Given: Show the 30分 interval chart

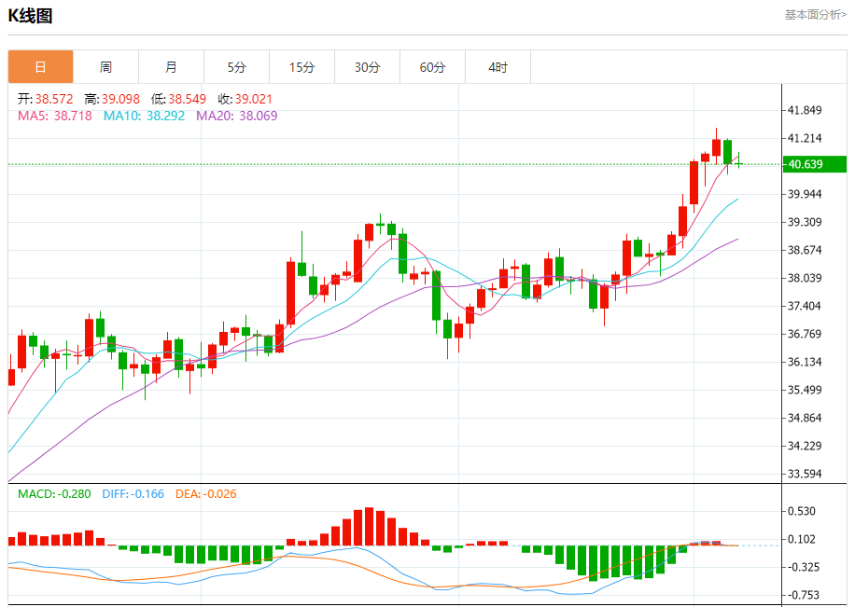Looking at the screenshot, I should coord(367,67).
